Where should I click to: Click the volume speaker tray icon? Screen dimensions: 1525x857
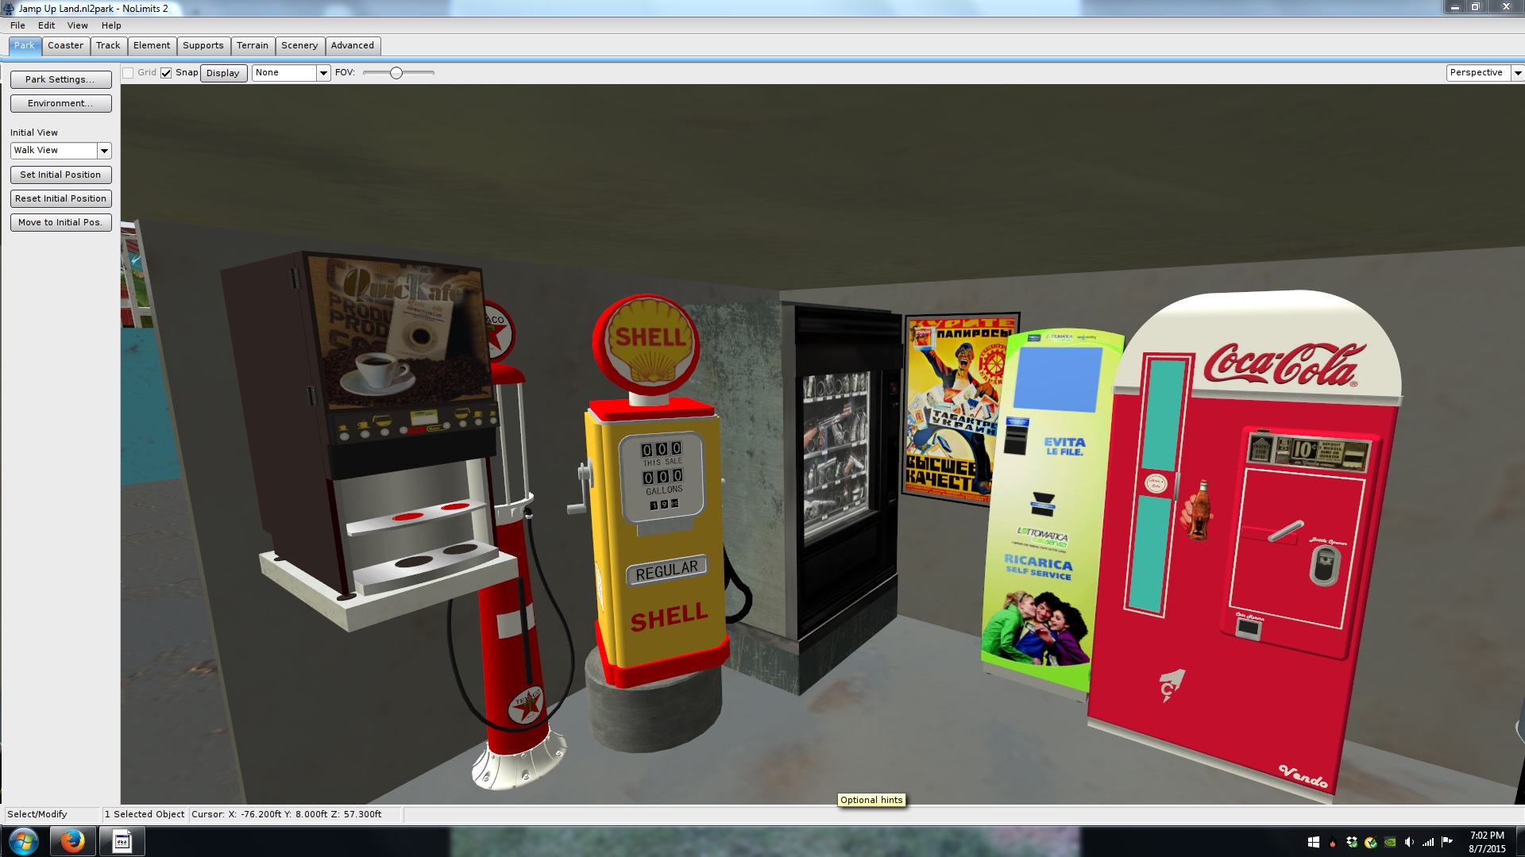point(1409,842)
